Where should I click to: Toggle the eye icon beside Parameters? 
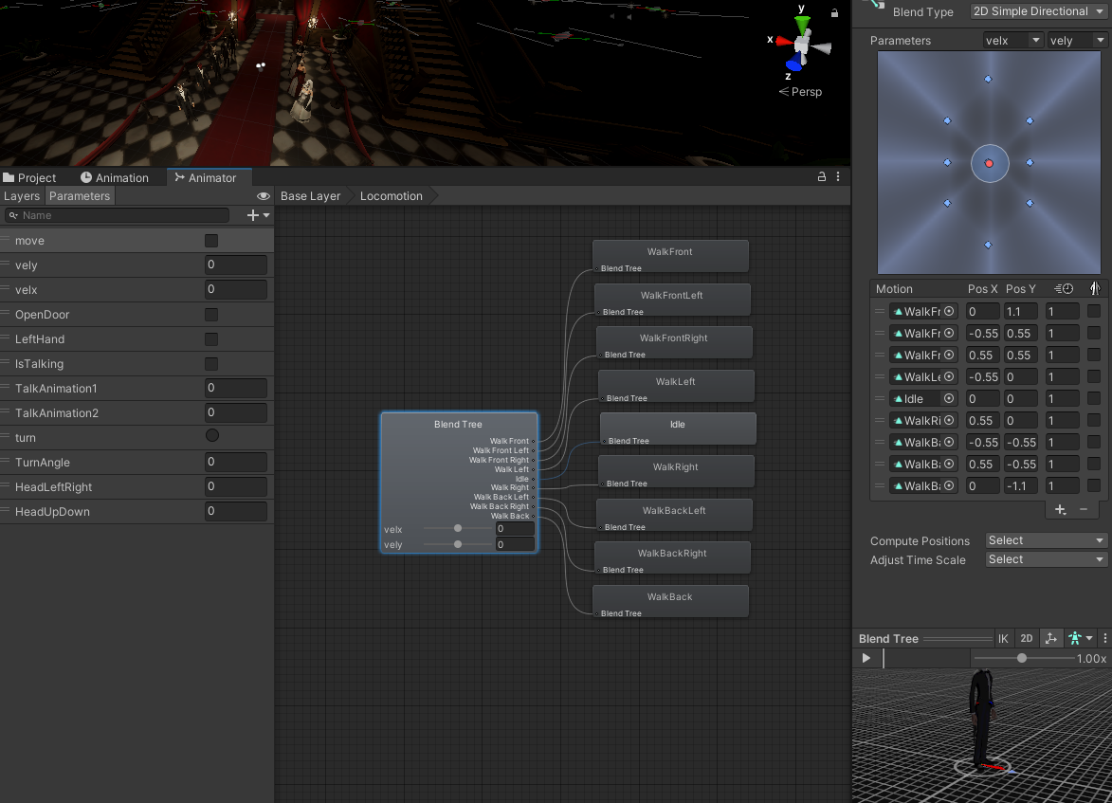click(x=264, y=196)
